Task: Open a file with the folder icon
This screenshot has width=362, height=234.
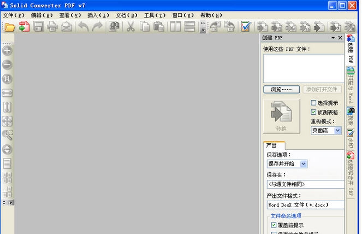Action: click(x=10, y=27)
